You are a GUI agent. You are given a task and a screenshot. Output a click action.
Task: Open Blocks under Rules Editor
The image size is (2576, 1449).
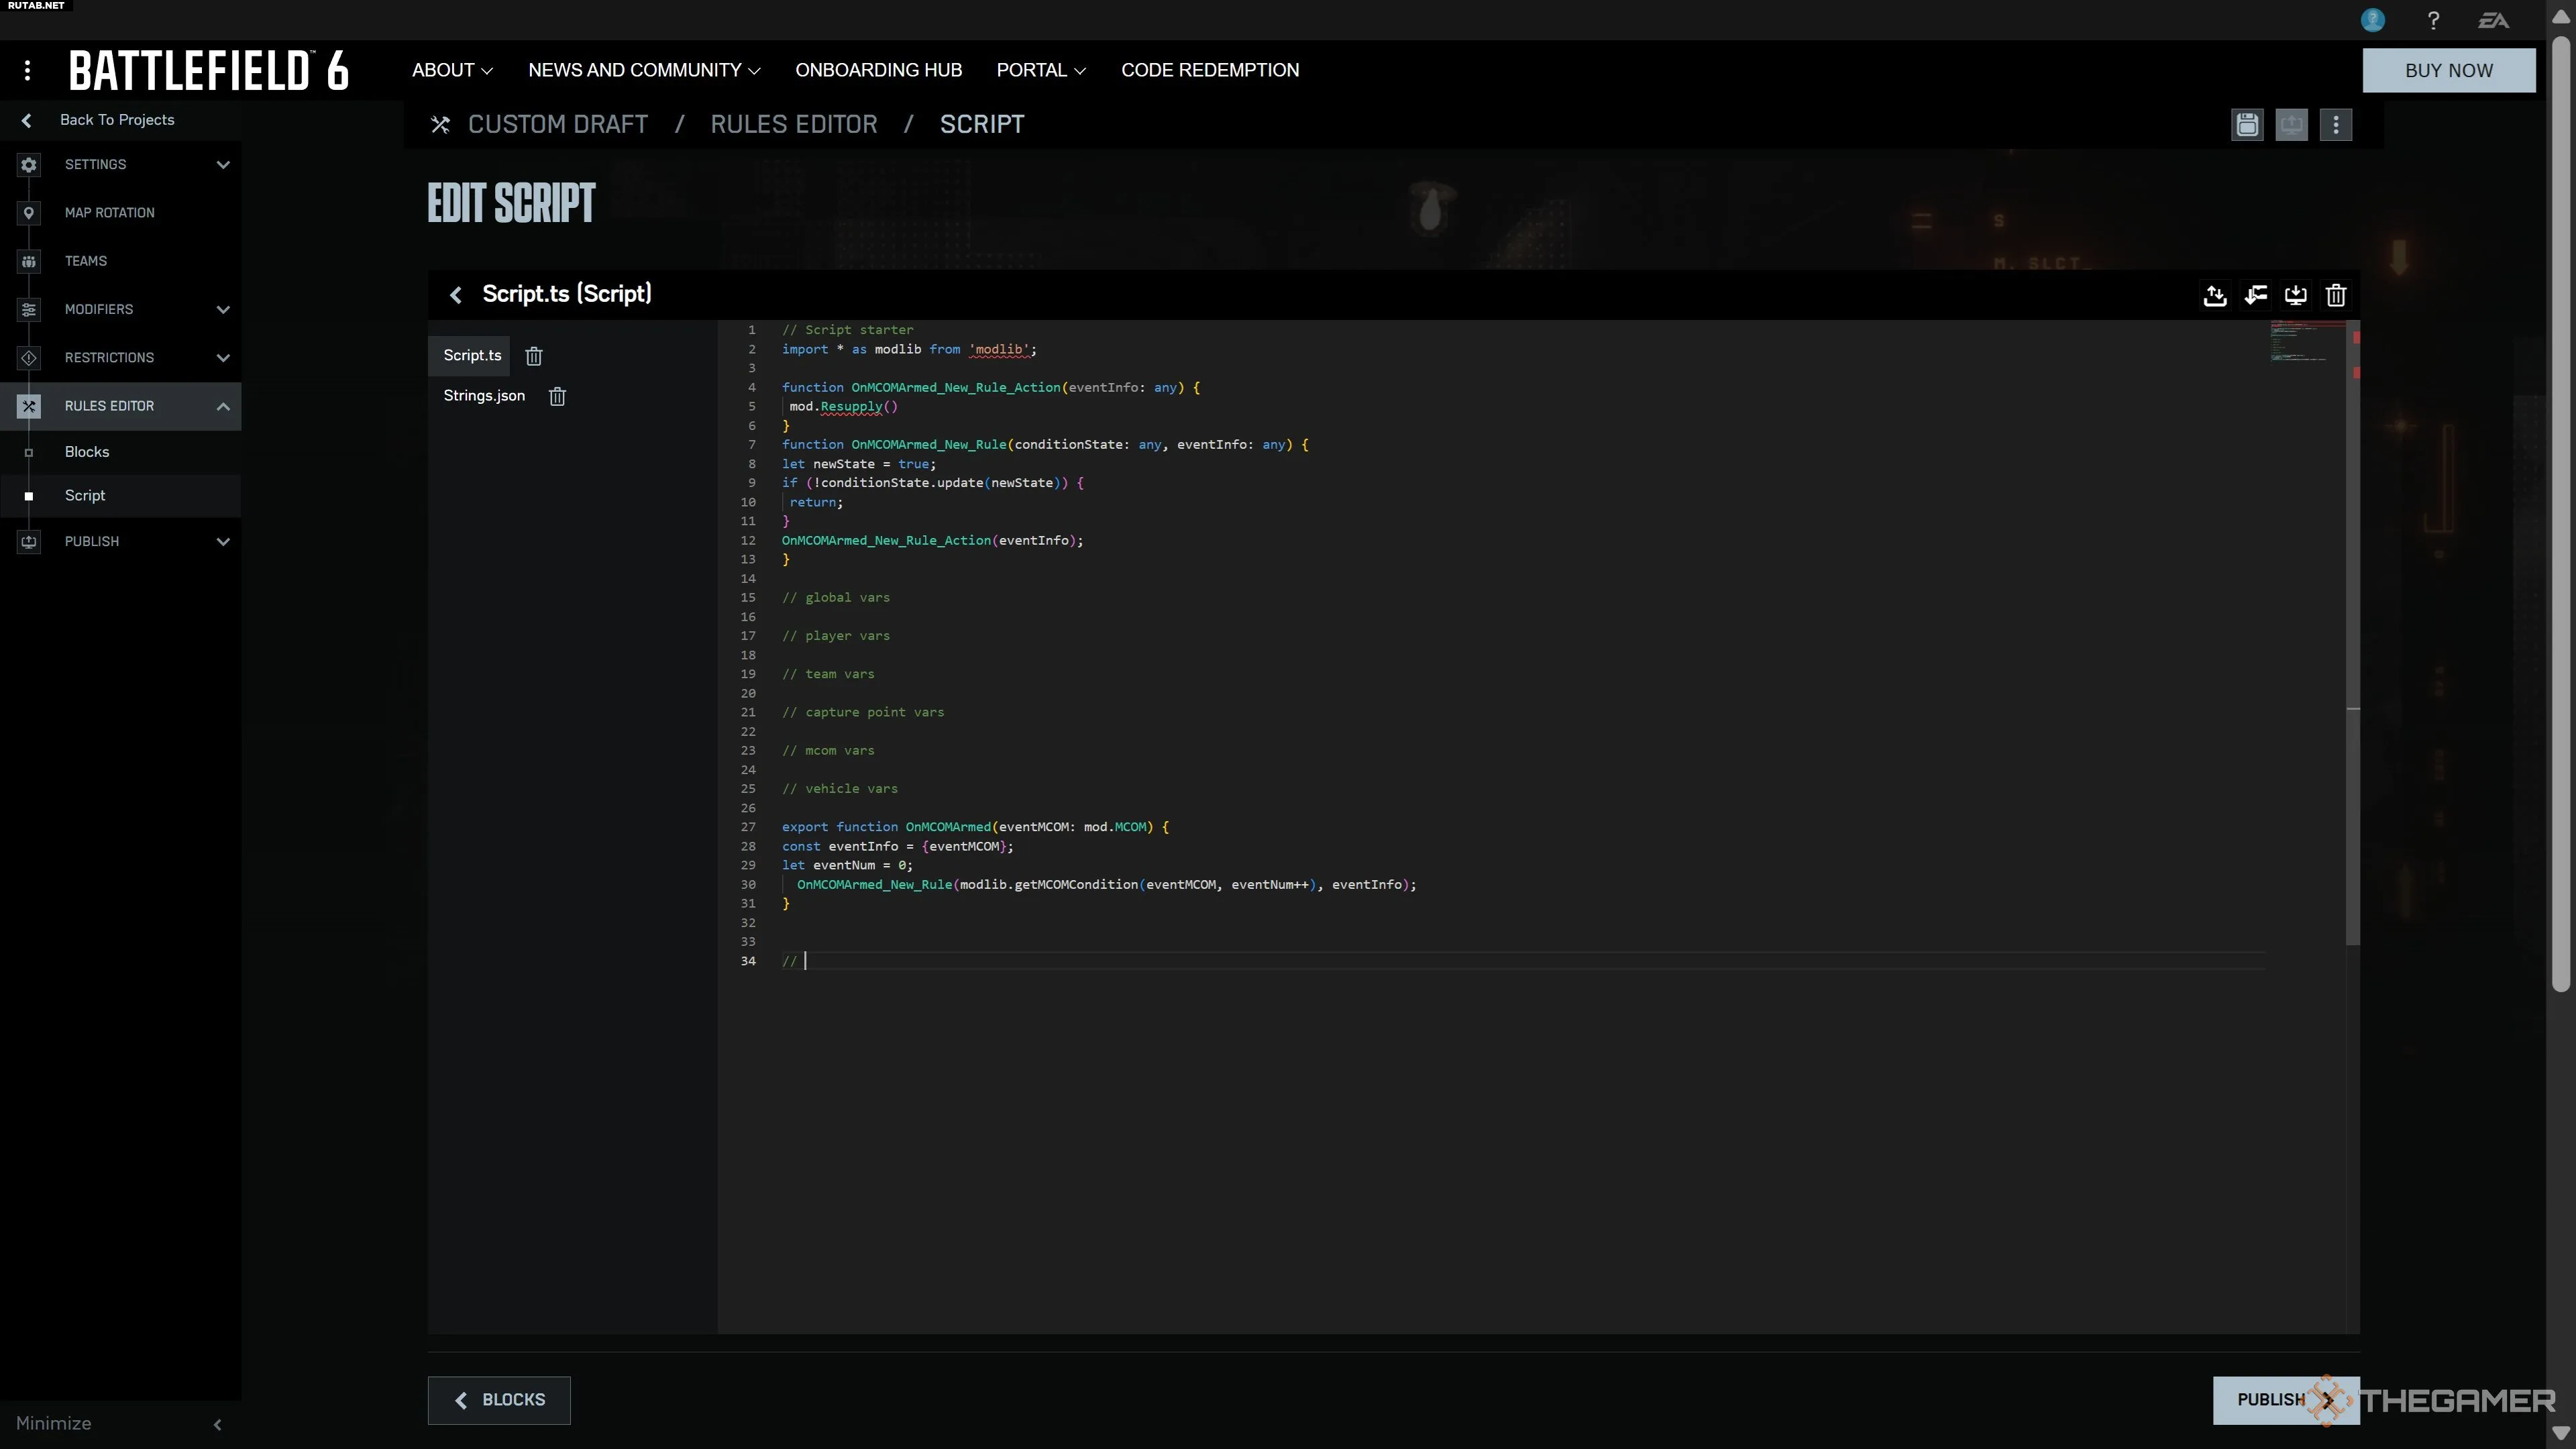coord(87,452)
